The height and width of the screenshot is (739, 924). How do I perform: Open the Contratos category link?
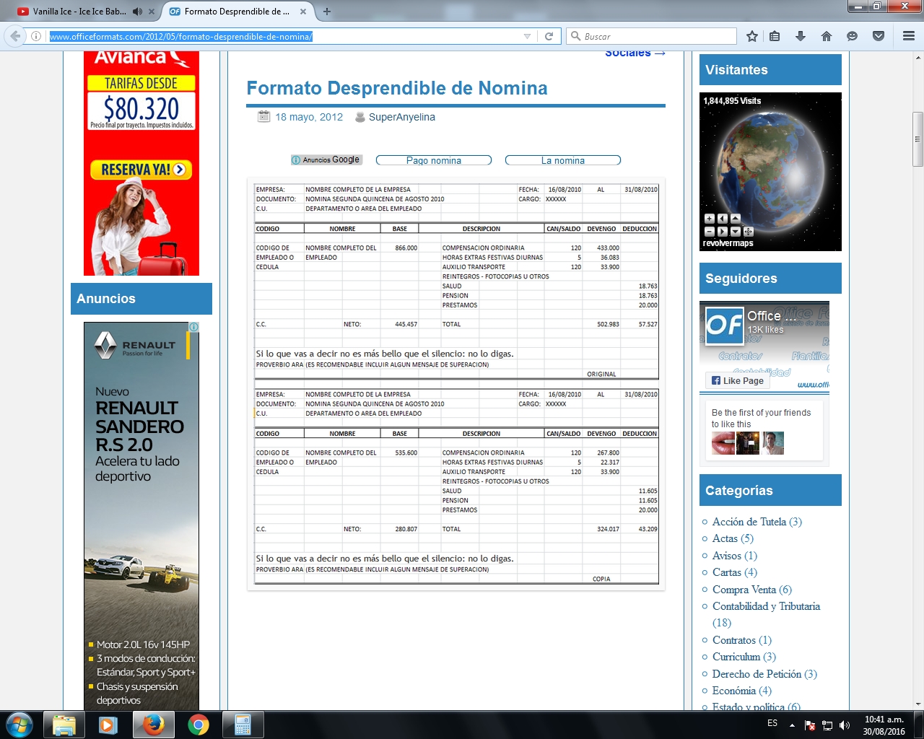735,639
